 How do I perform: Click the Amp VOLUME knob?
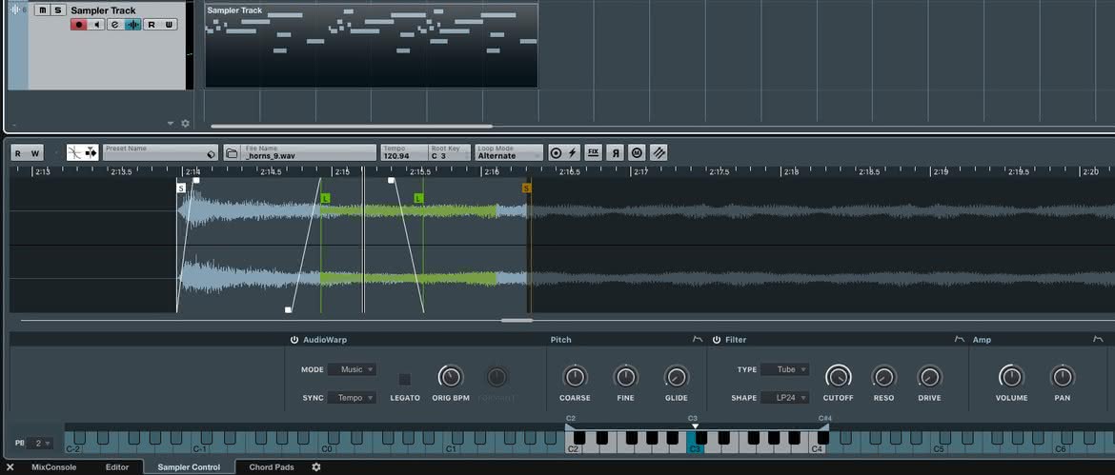[1011, 376]
